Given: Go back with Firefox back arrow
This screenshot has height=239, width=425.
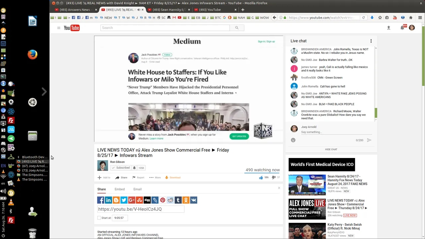Looking at the screenshot, I should [x=274, y=18].
